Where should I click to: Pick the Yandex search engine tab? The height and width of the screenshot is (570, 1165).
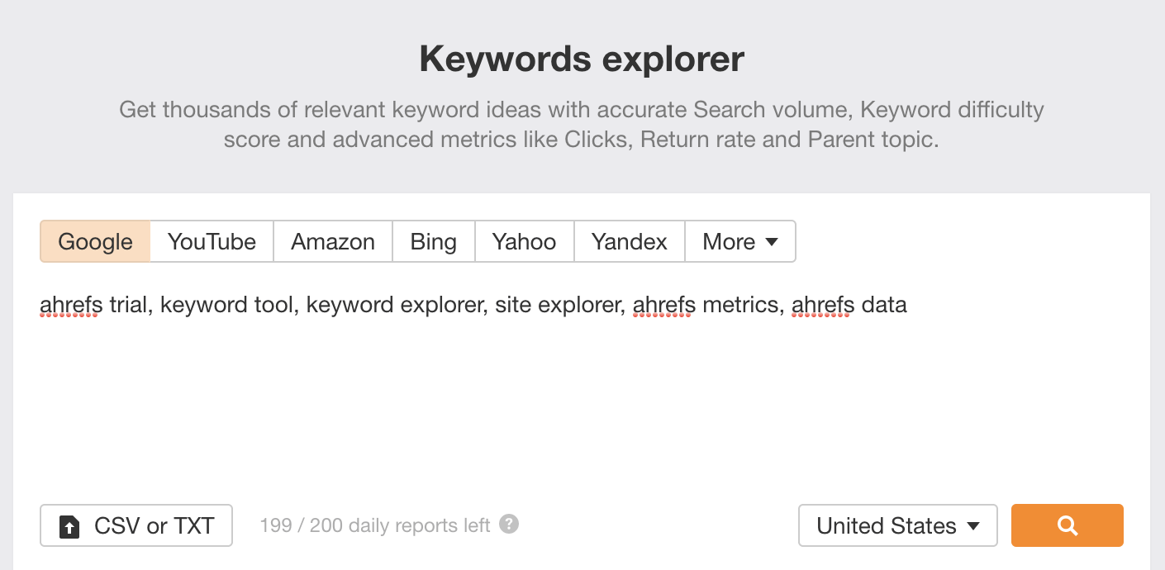click(x=629, y=241)
